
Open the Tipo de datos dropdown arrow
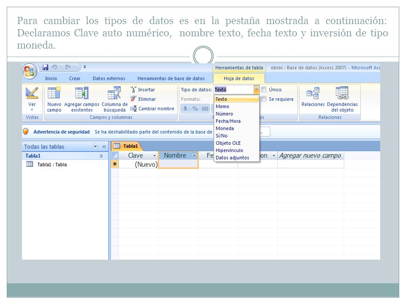coord(256,90)
